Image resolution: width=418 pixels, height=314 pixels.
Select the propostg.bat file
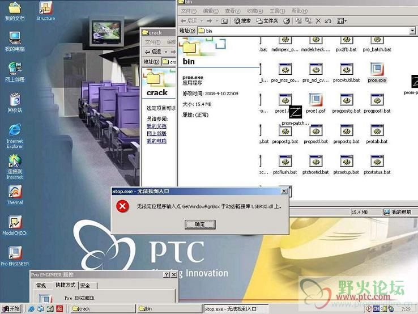click(285, 134)
